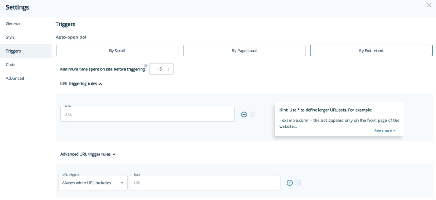Click the Minimum time spent on site label
Screen dimensions: 436x200
[103, 69]
